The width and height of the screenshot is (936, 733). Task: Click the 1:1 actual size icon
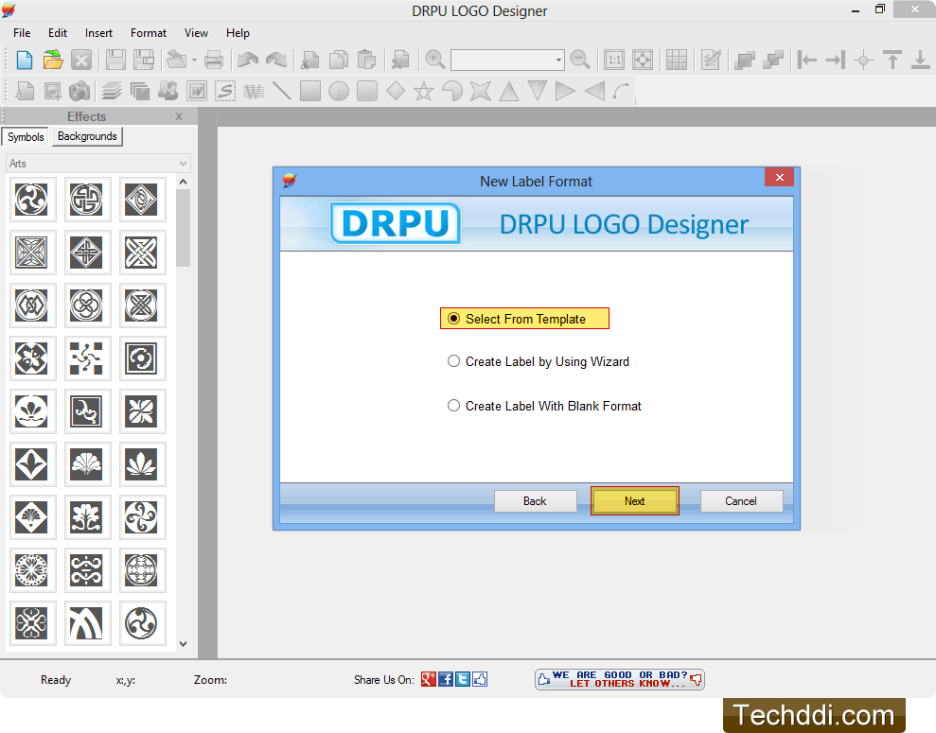[x=613, y=60]
